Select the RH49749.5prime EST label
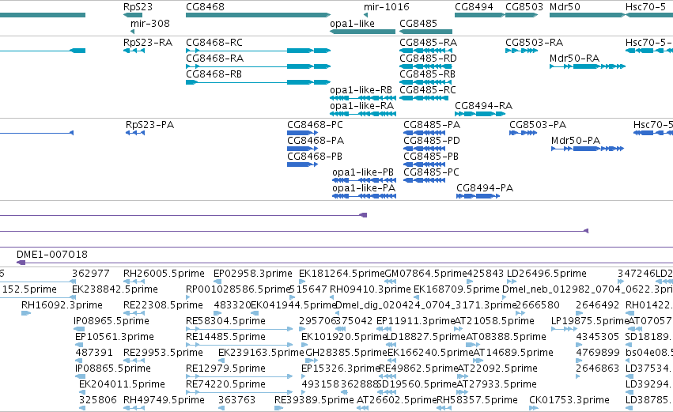The height and width of the screenshot is (412, 673). [164, 400]
